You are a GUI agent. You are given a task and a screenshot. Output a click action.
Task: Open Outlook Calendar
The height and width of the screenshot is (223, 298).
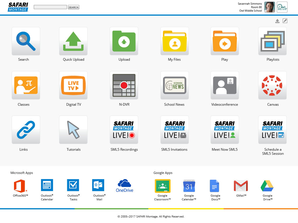[x=47, y=185]
